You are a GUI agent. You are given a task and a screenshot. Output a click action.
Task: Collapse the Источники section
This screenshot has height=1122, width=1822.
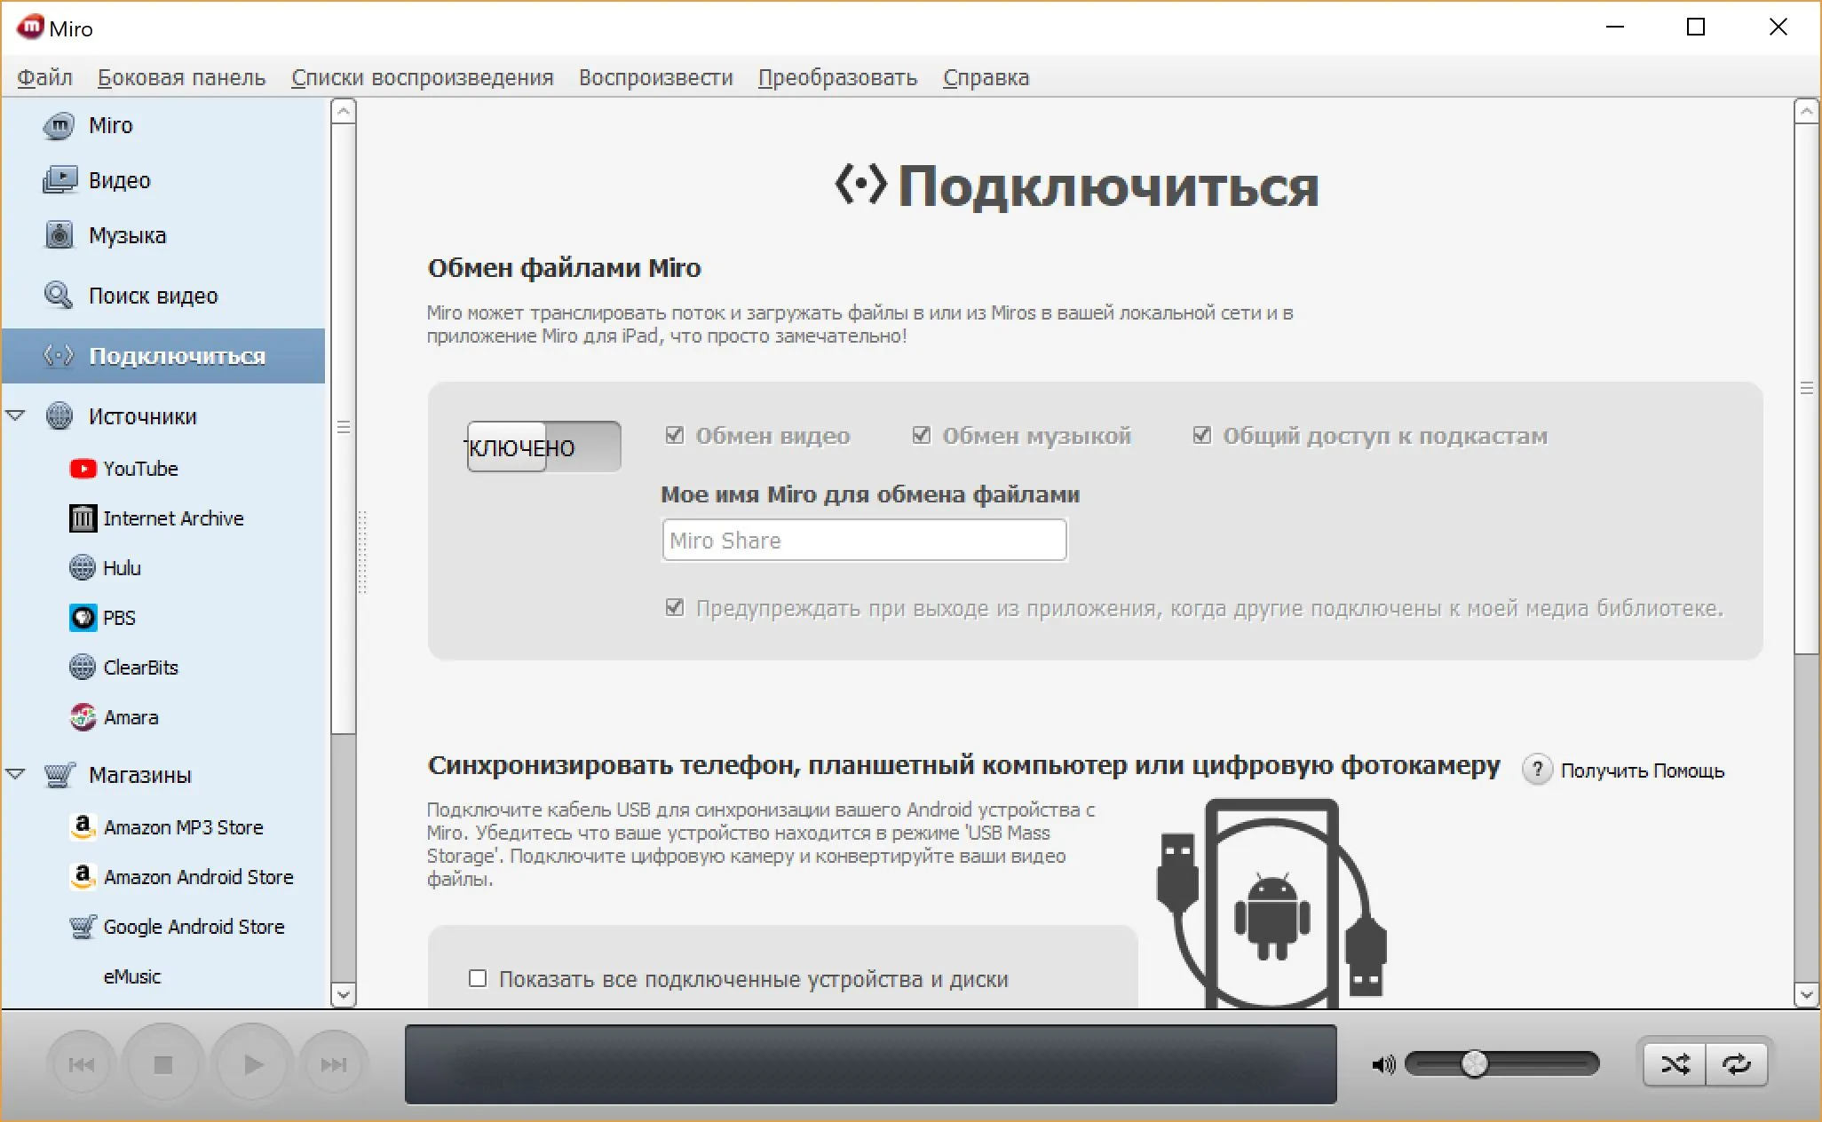(x=16, y=415)
